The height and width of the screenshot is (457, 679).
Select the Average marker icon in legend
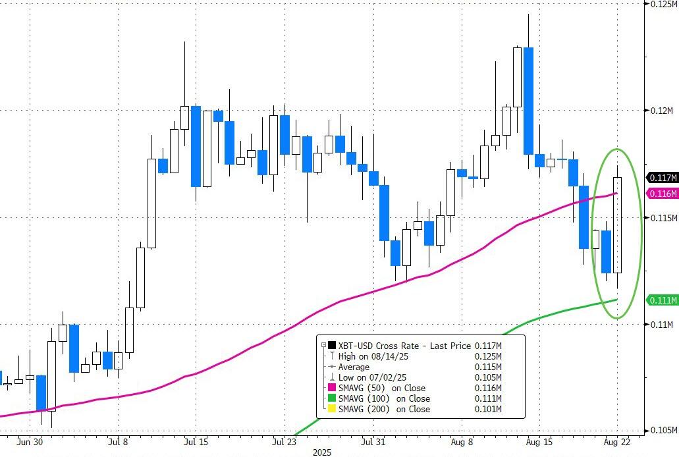pos(331,367)
